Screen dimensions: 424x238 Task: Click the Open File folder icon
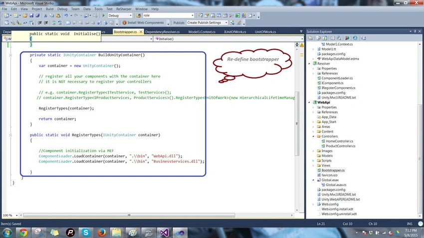(25, 15)
